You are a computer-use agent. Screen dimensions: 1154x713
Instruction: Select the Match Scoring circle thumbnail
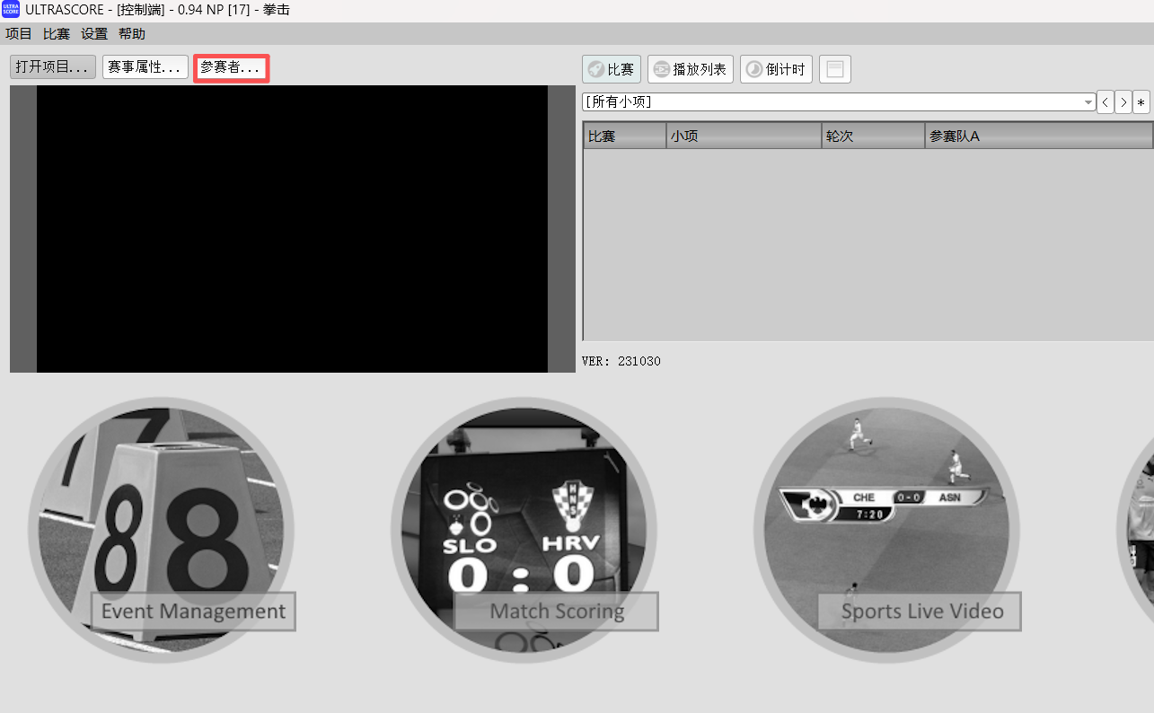tap(524, 530)
